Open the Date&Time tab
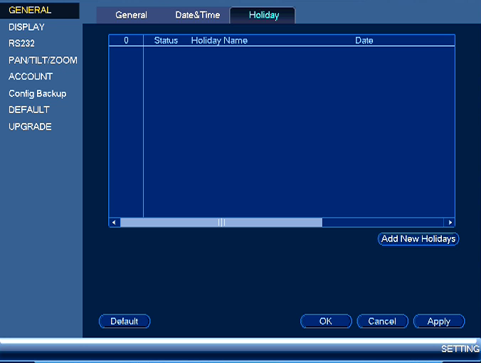Viewport: 481px width, 363px height. click(198, 15)
